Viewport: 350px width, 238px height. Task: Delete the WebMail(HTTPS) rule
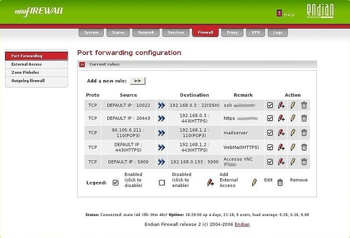(x=304, y=147)
